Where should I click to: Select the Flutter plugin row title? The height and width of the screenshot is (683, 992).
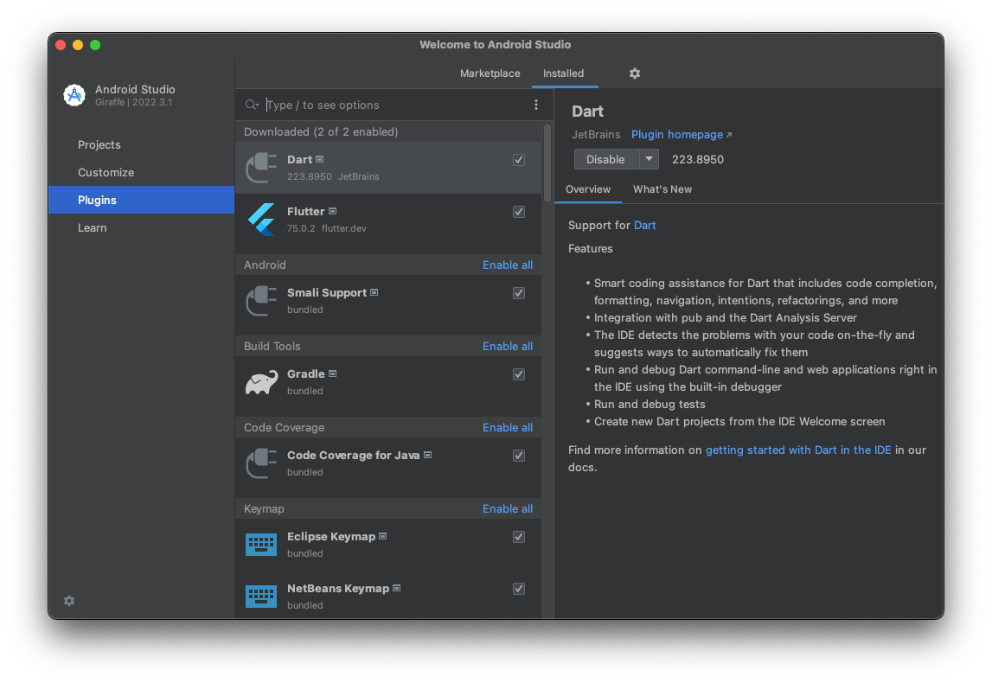coord(305,211)
